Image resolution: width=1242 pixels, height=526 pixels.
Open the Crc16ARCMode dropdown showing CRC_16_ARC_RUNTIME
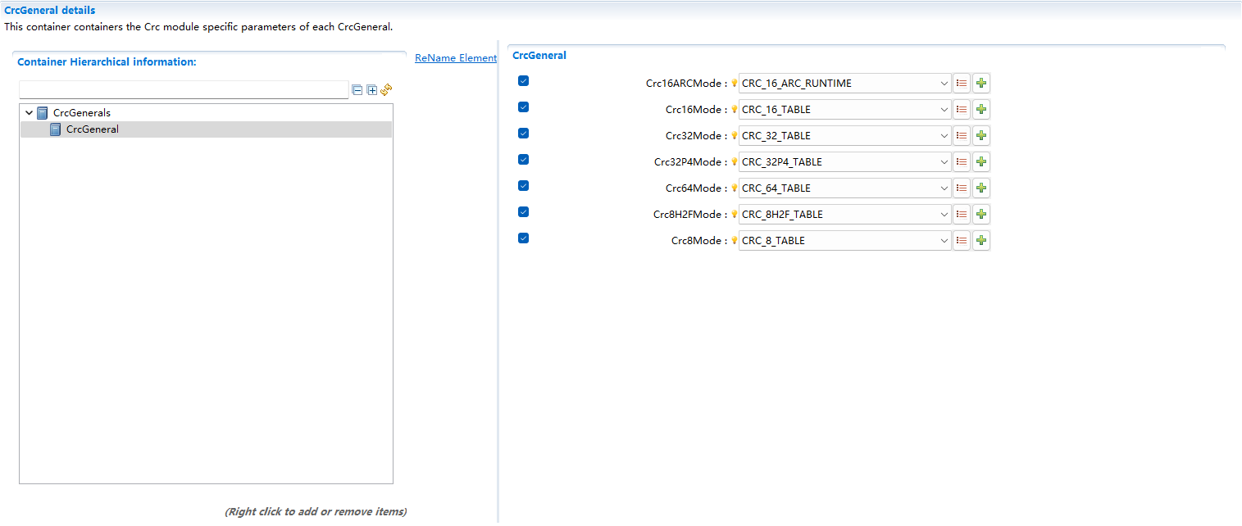pos(844,84)
